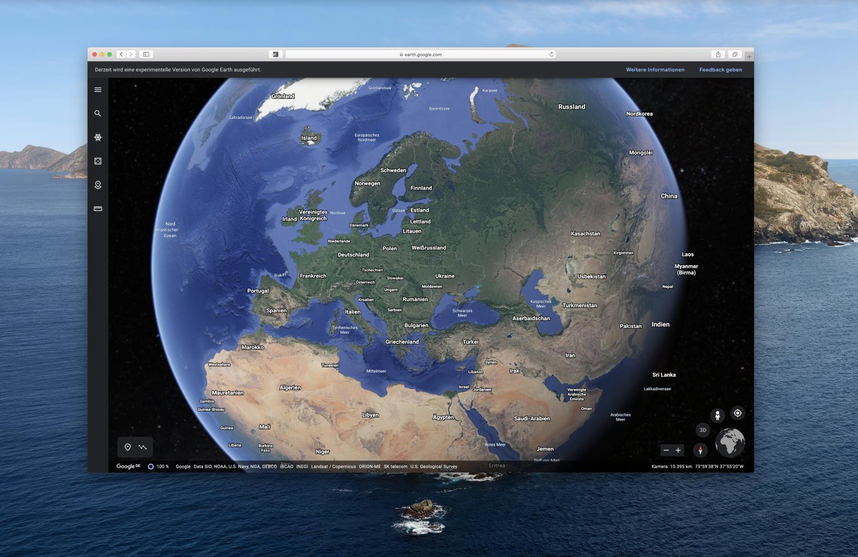Click the compass to reset north
The height and width of the screenshot is (557, 858).
(700, 450)
